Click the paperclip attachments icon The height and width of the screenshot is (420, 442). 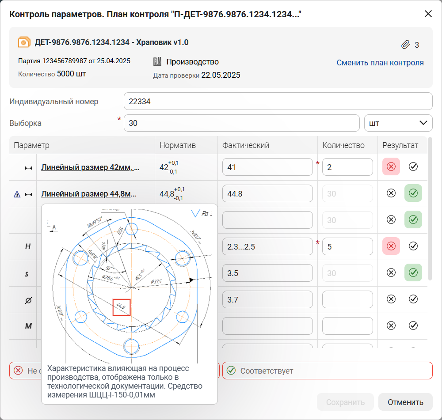point(405,45)
